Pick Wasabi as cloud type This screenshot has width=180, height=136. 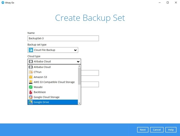(x=53, y=87)
